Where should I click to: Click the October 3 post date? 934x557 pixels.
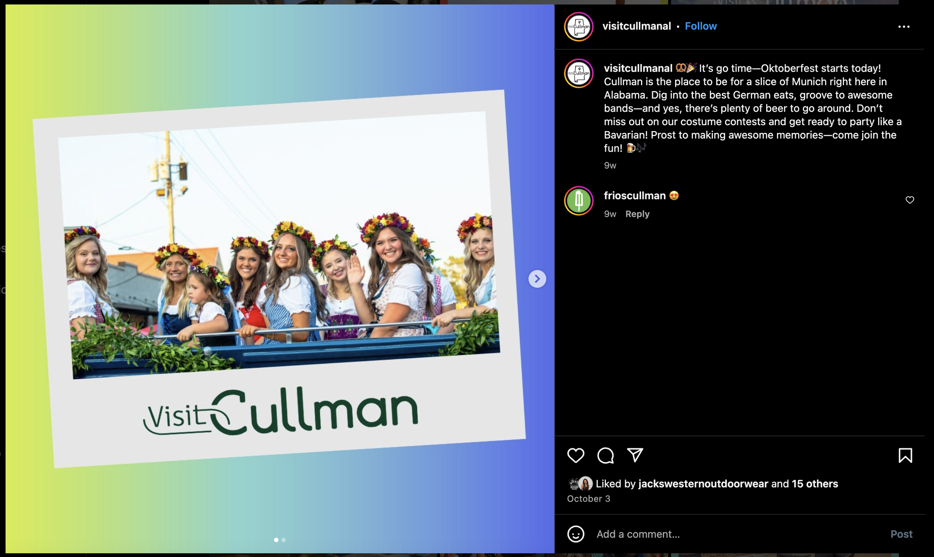pos(588,498)
